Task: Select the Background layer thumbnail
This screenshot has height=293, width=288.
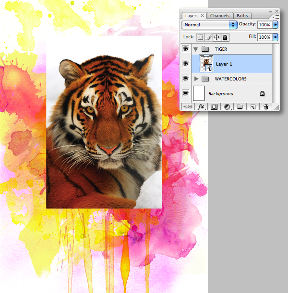Action: pos(199,93)
